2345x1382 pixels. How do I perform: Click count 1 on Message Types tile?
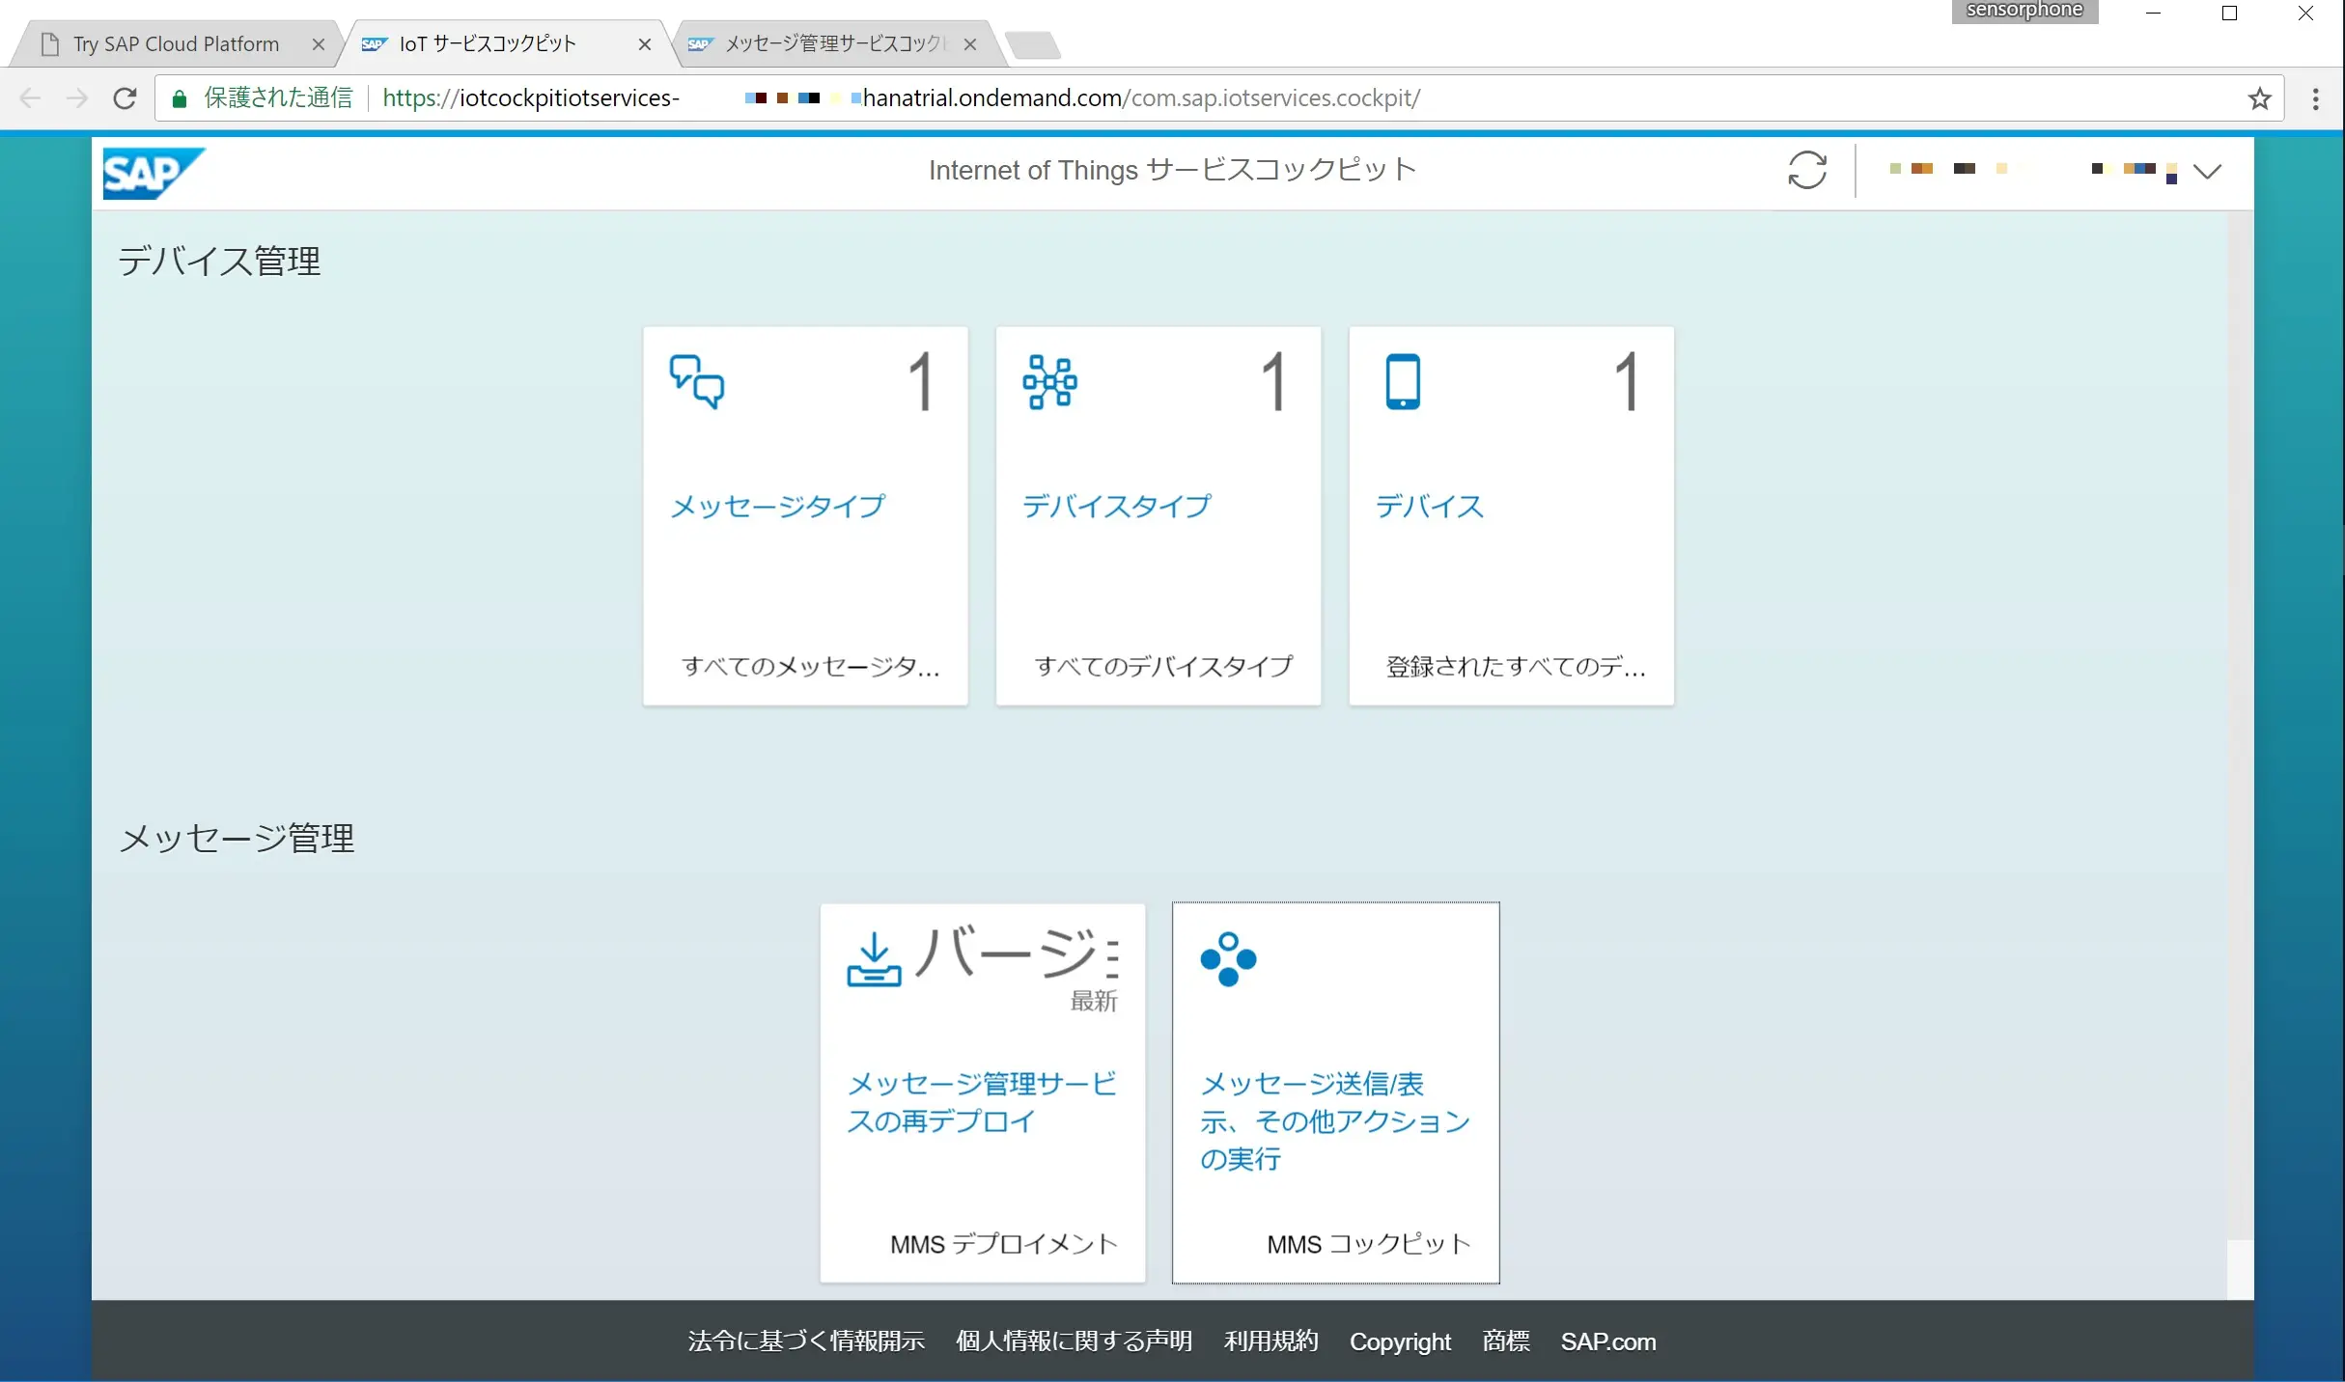tap(921, 382)
